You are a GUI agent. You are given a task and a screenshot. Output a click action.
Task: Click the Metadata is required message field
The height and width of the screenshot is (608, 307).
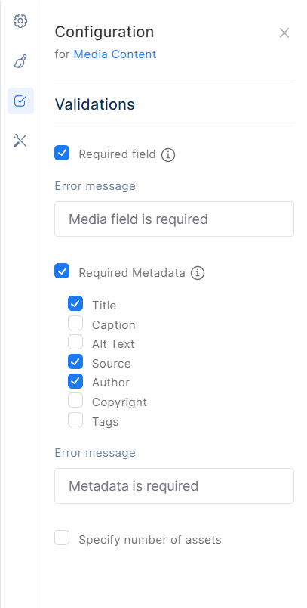point(174,485)
